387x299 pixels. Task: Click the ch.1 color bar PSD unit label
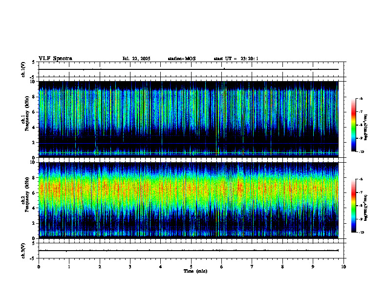pos(366,128)
